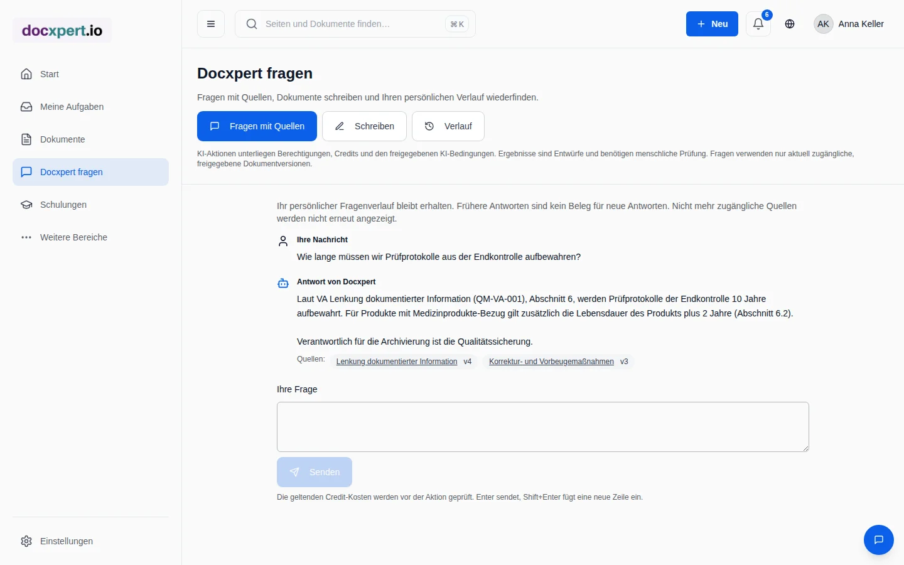The width and height of the screenshot is (904, 565).
Task: Open notifications bell
Action: 758,24
